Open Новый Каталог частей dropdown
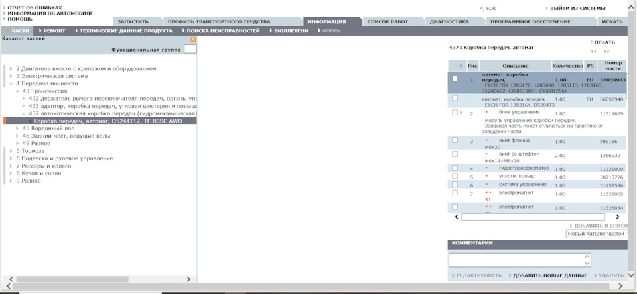This screenshot has width=637, height=294. tap(597, 234)
